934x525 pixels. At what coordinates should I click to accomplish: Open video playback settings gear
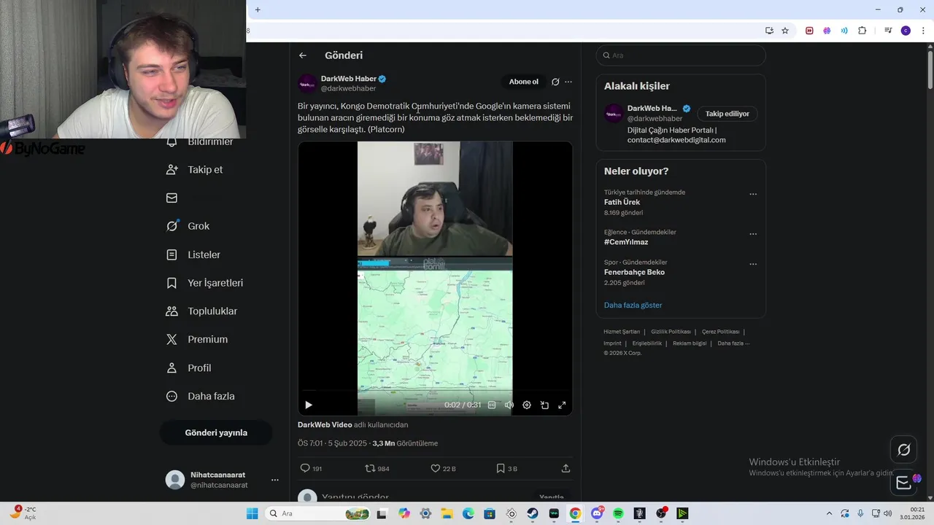click(x=527, y=405)
